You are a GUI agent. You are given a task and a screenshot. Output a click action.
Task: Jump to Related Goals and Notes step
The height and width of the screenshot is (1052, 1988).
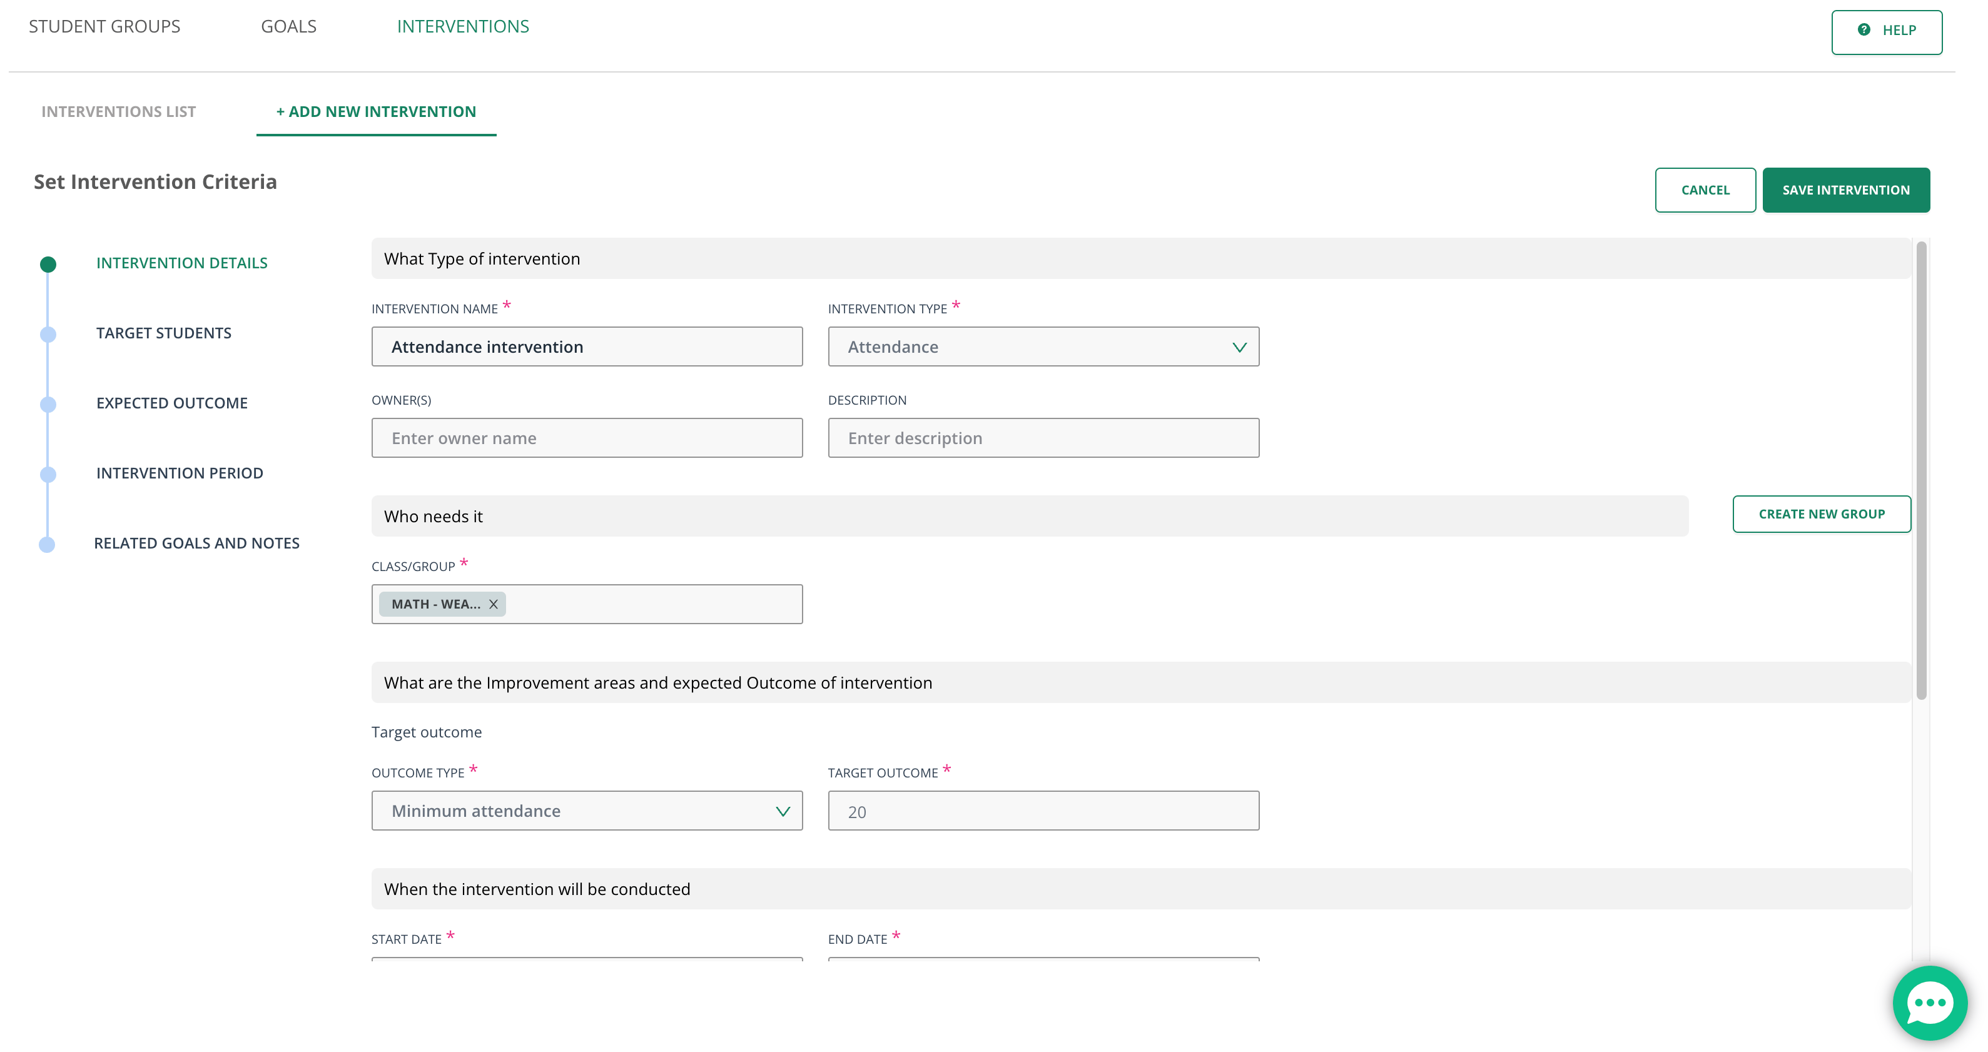click(197, 544)
